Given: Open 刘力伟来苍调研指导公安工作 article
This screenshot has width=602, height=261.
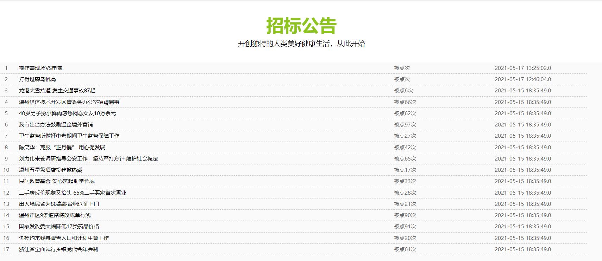Looking at the screenshot, I should tap(88, 159).
